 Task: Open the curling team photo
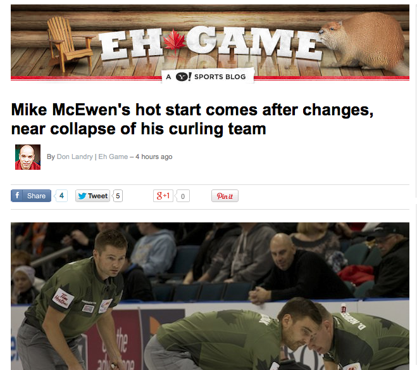[210, 296]
